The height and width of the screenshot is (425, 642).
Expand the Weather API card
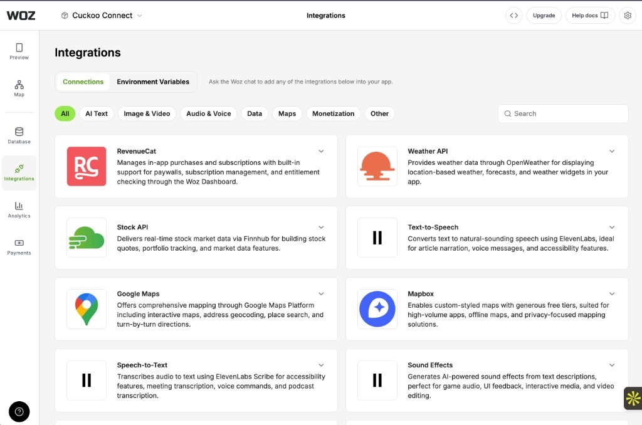click(x=612, y=151)
